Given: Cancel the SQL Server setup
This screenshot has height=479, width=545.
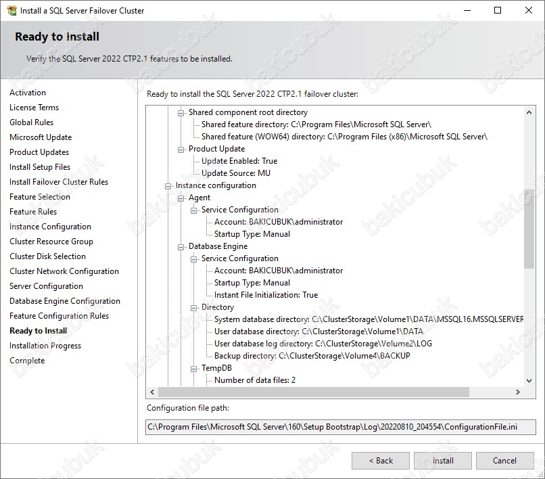Looking at the screenshot, I should coord(504,461).
